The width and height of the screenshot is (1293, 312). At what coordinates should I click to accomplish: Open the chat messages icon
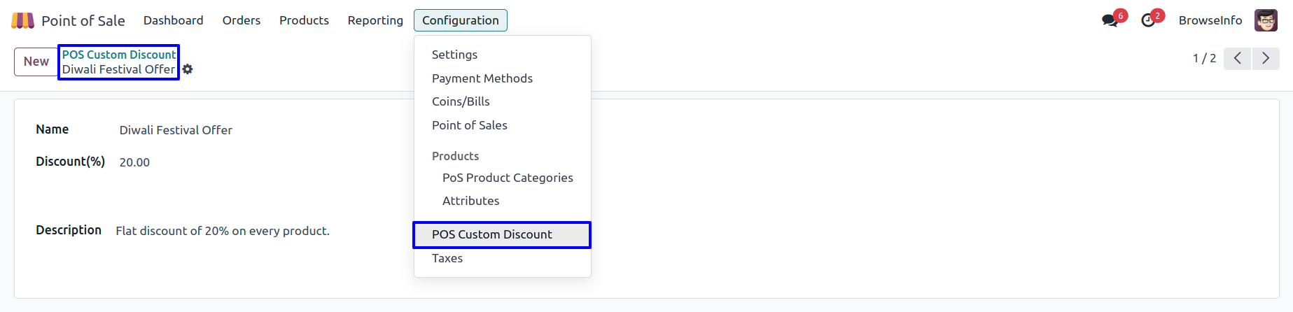pyautogui.click(x=1110, y=20)
